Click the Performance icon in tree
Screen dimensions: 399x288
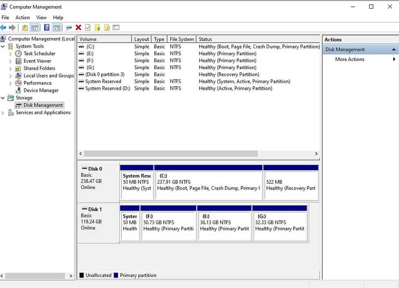(x=18, y=83)
